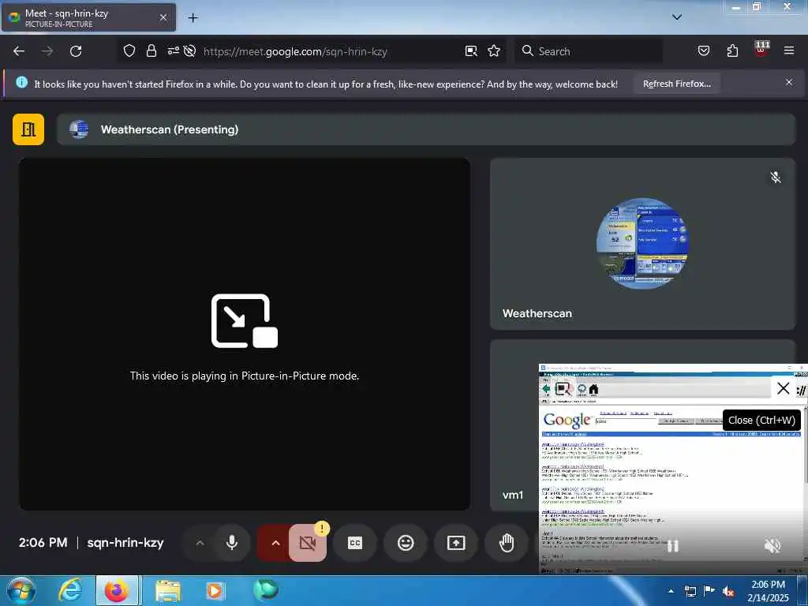This screenshot has height=606, width=808.
Task: Open tracking protection shield icon
Action: pyautogui.click(x=129, y=50)
